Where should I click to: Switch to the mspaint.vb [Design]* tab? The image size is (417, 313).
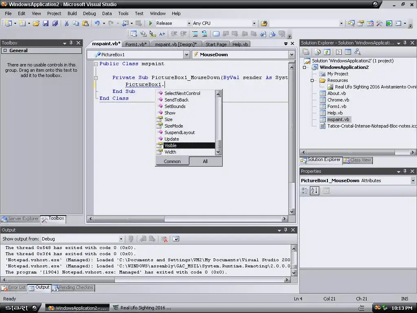pos(176,44)
